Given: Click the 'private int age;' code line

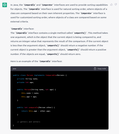Looking at the screenshot, I should [25, 82].
